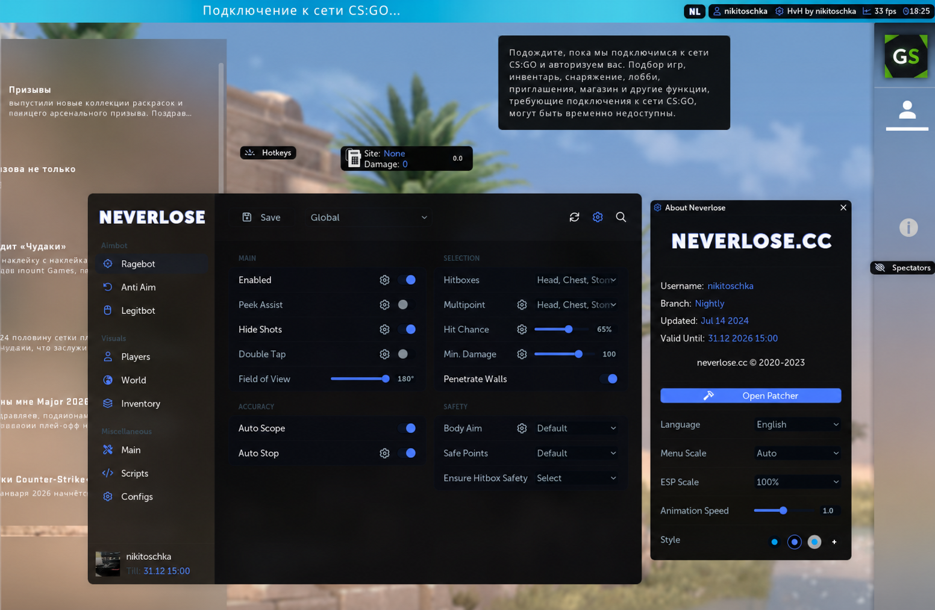Open Ensure Hitbox Safety Select dropdown

pos(577,478)
